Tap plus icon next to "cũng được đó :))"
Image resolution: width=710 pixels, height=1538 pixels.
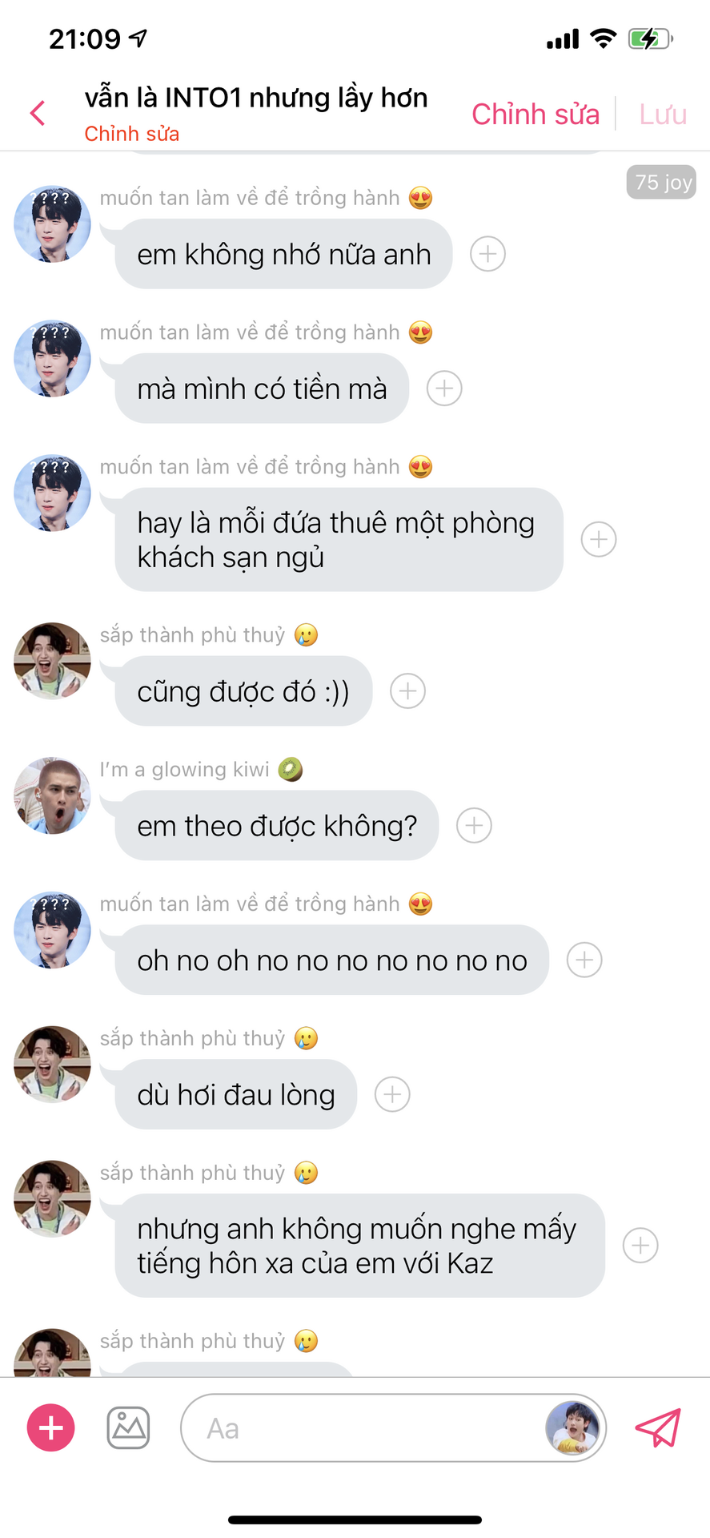[407, 691]
